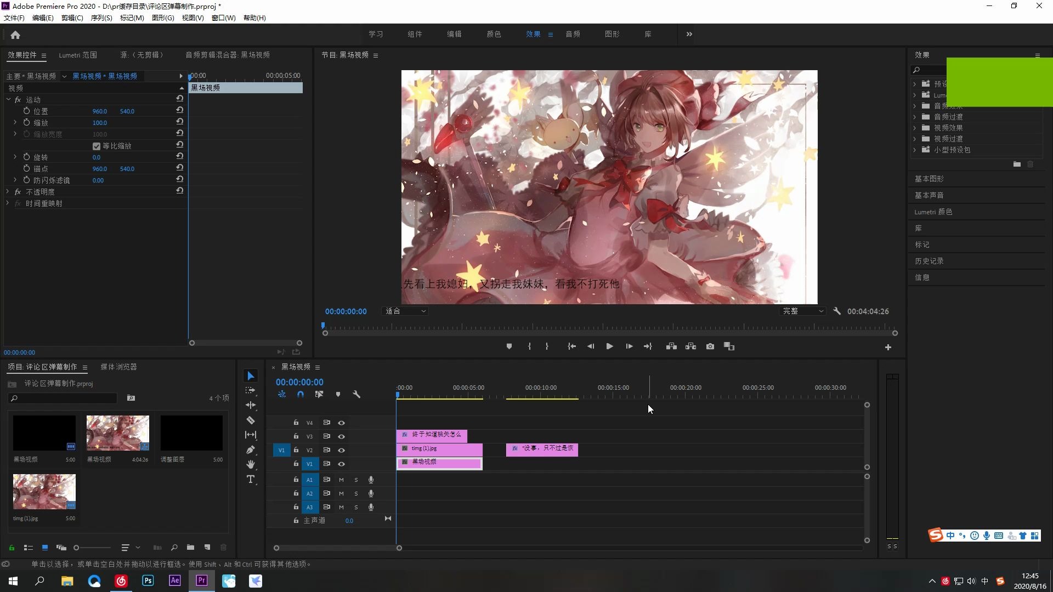Toggle Linked Selection in timeline
Image resolution: width=1053 pixels, height=592 pixels.
click(x=319, y=394)
